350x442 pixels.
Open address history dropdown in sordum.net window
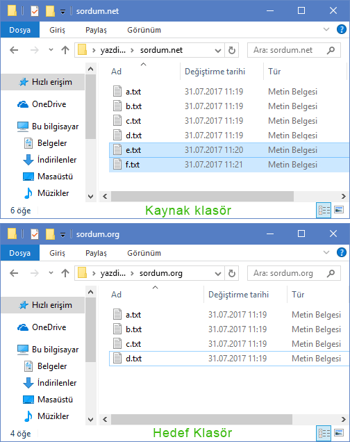(217, 51)
